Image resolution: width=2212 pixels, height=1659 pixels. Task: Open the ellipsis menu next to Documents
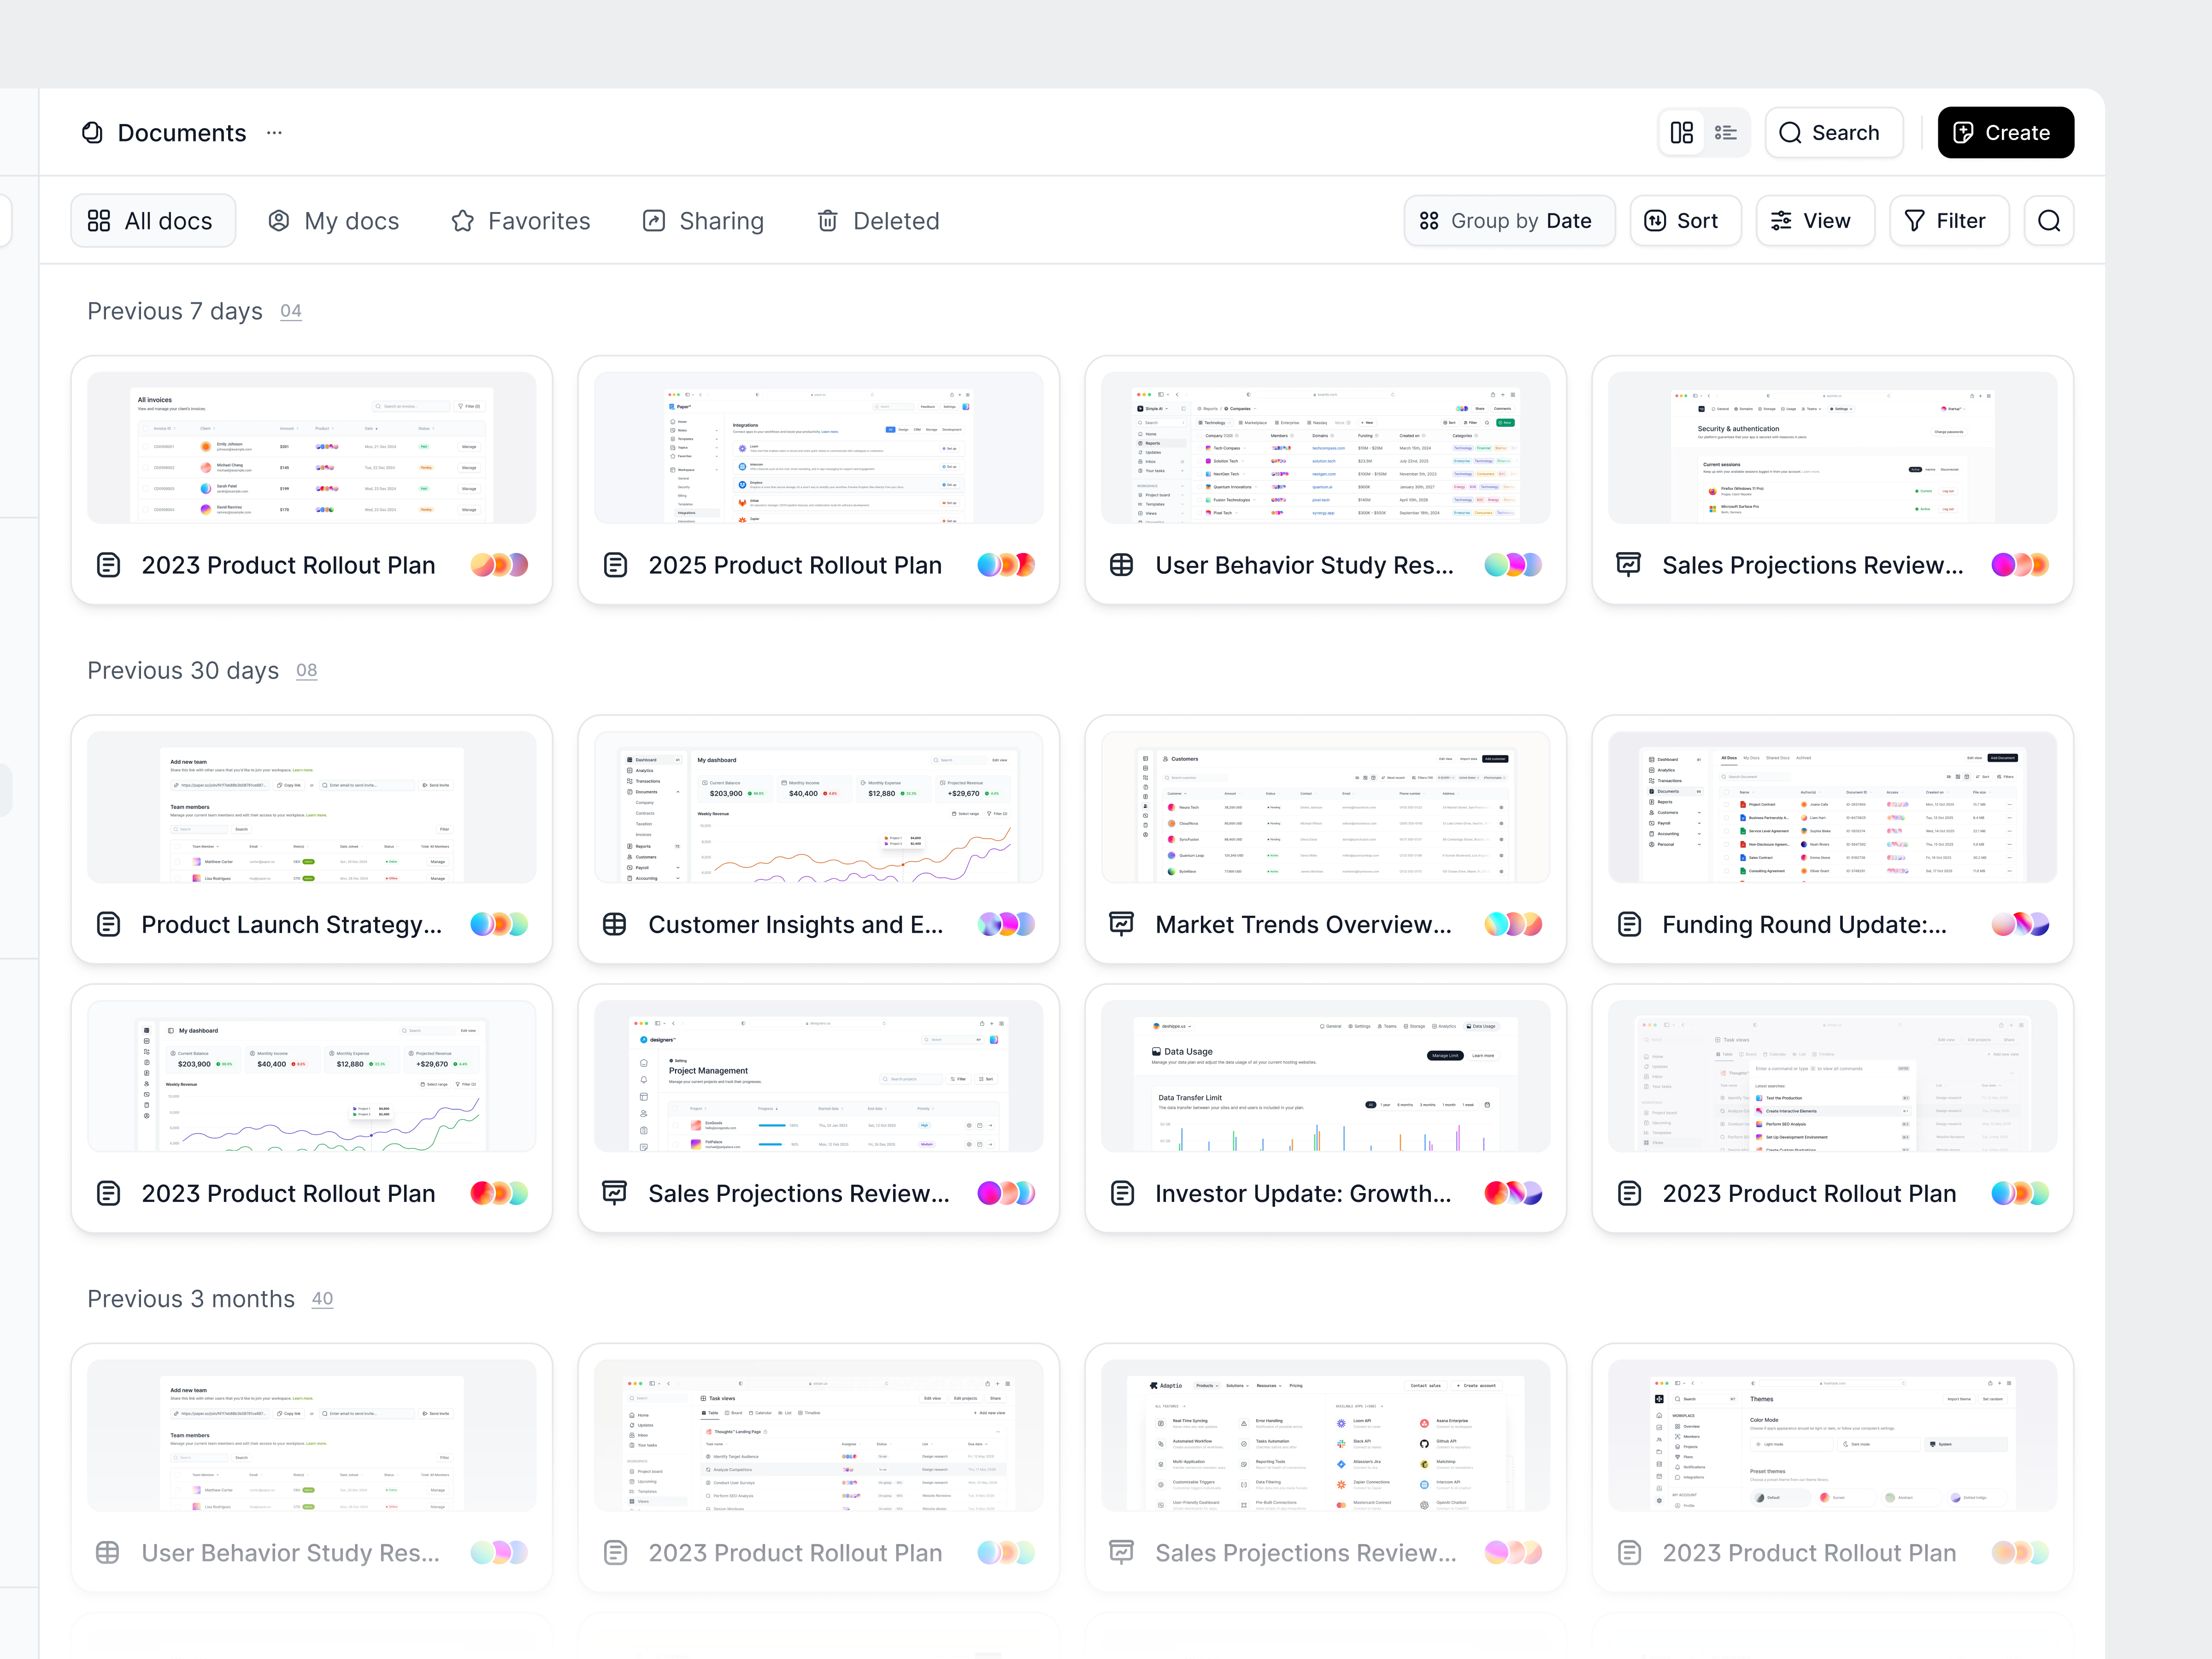coord(274,132)
